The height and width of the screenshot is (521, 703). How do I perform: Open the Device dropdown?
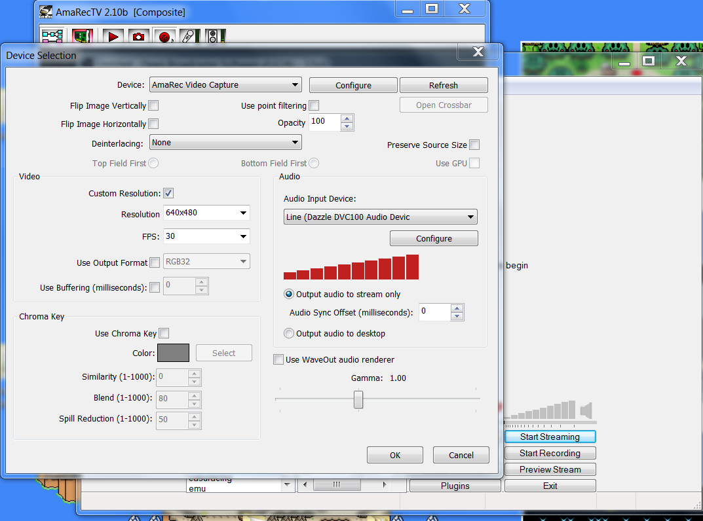[x=225, y=84]
